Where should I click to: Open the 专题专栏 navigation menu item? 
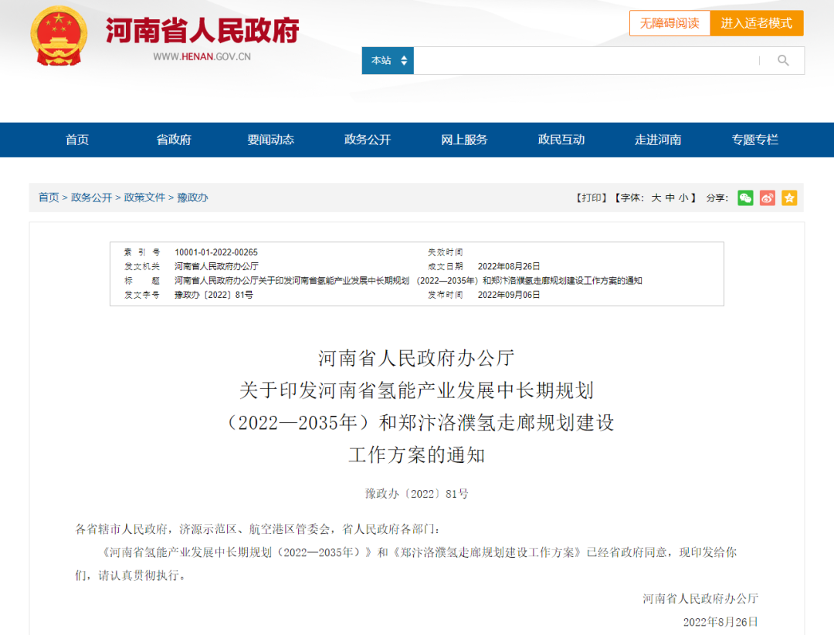(x=754, y=140)
